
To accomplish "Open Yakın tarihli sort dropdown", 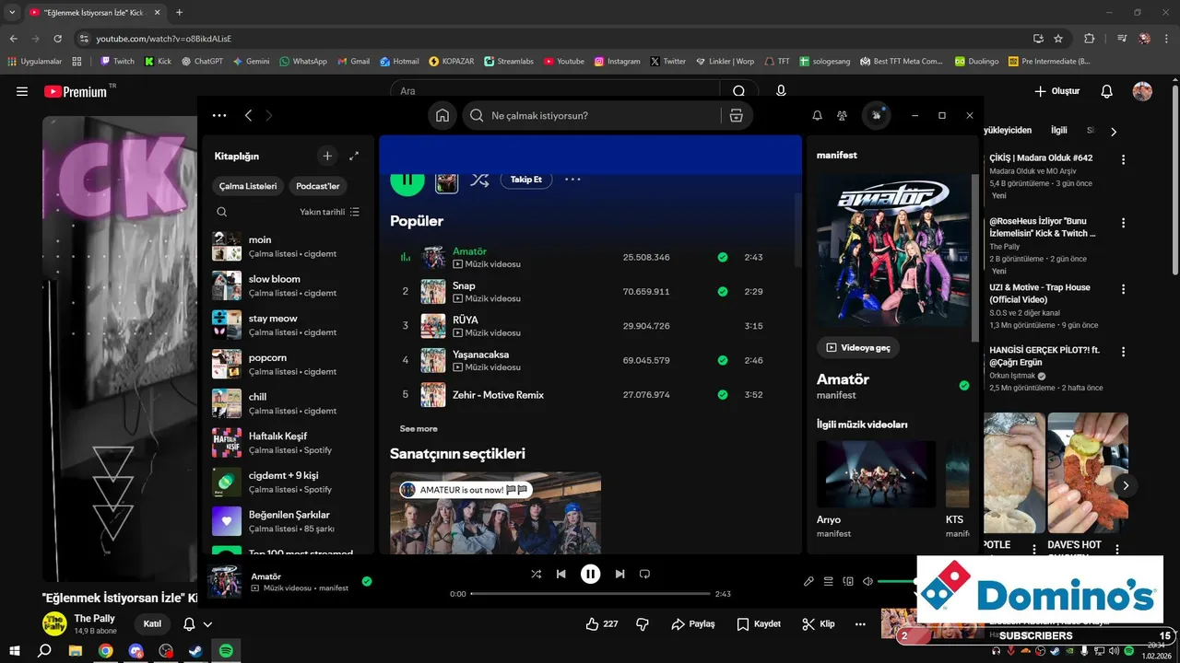I will 330,212.
